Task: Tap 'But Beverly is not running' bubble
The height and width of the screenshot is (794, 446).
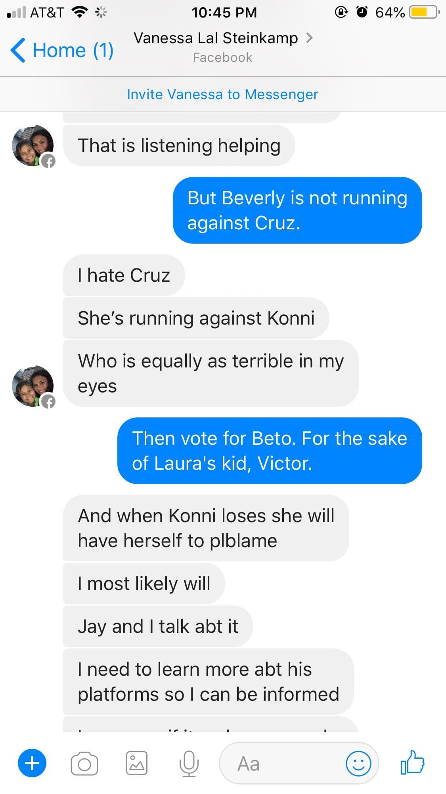Action: pos(297,210)
